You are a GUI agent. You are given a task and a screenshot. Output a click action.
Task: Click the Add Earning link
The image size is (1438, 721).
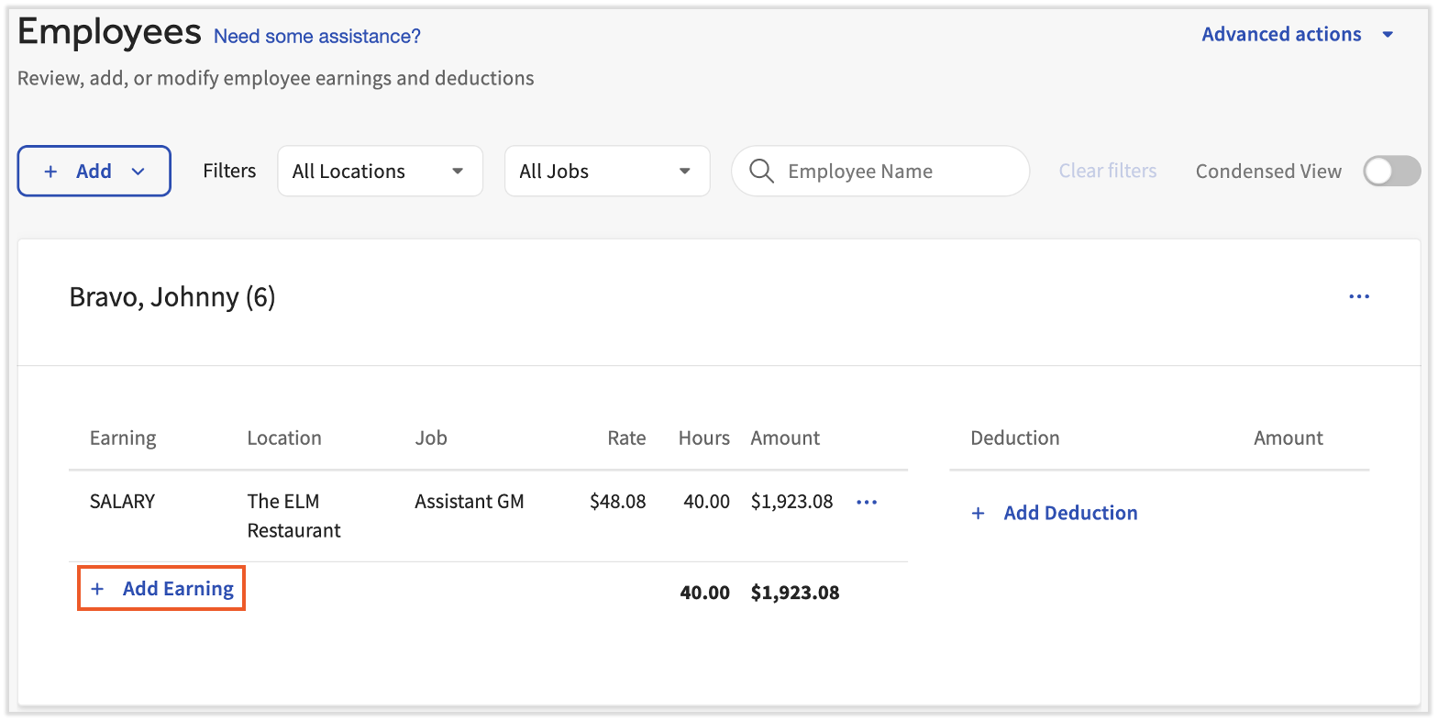(x=178, y=589)
